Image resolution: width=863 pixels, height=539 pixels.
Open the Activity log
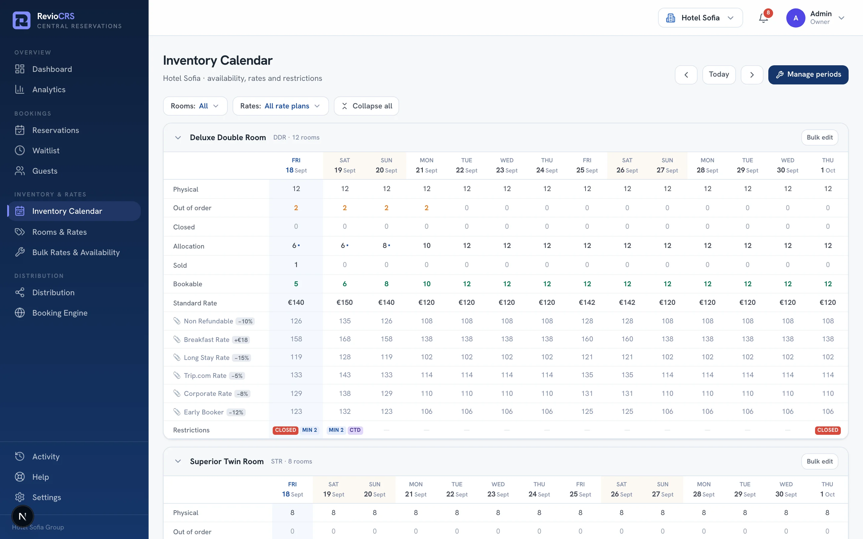click(x=74, y=457)
